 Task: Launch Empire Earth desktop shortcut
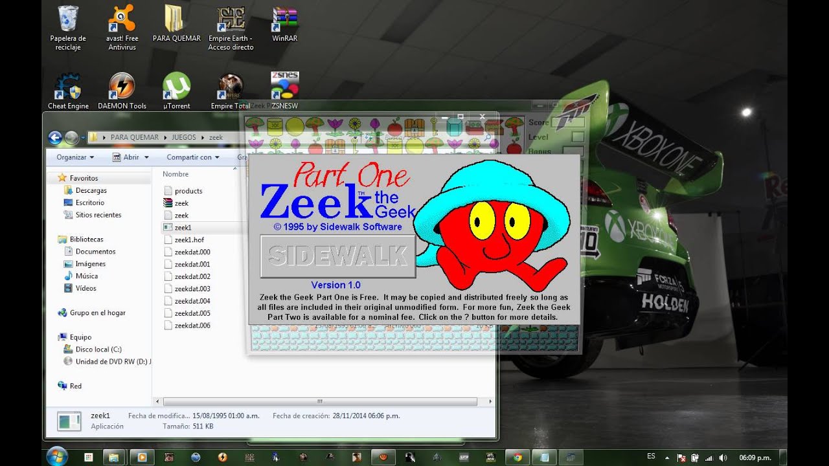coord(231,28)
